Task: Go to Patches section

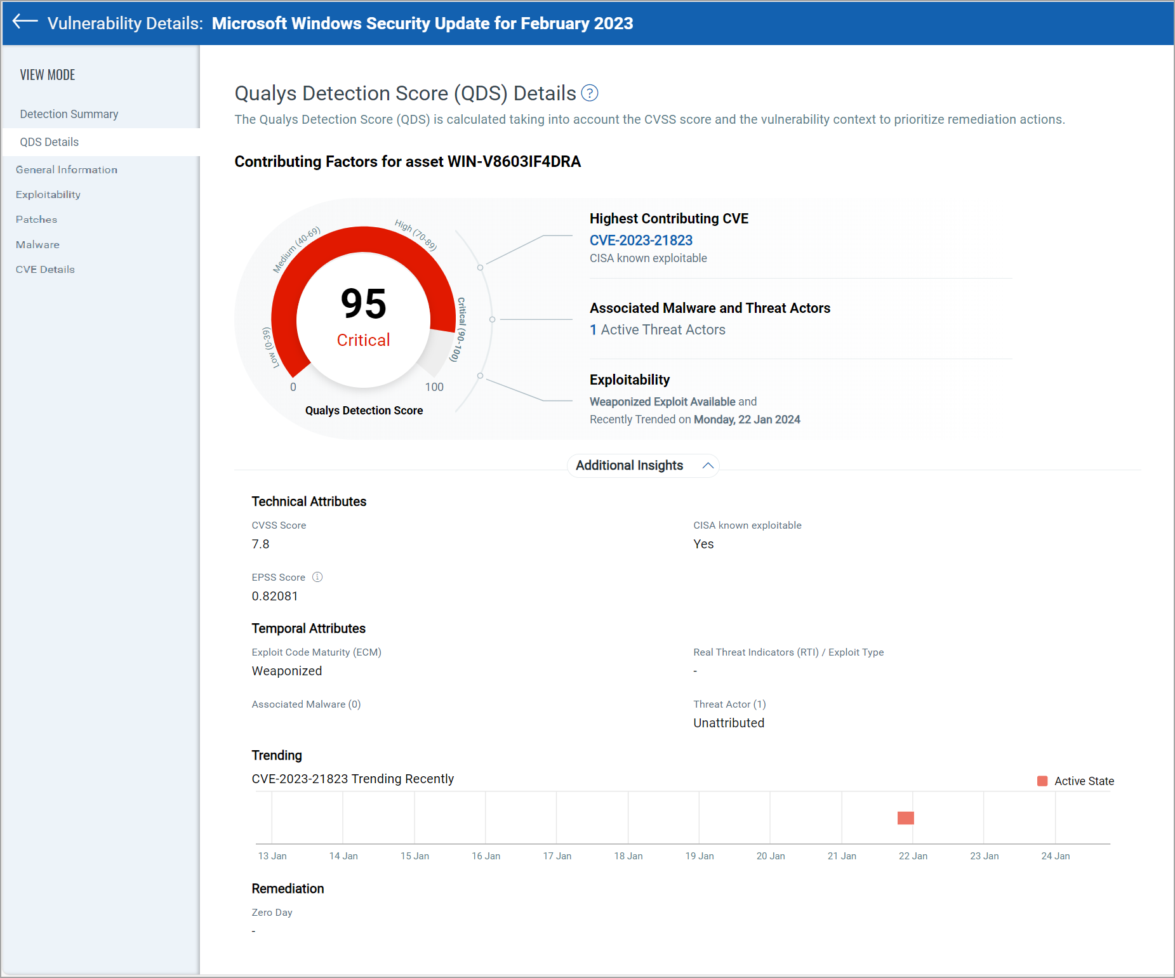Action: (x=36, y=219)
